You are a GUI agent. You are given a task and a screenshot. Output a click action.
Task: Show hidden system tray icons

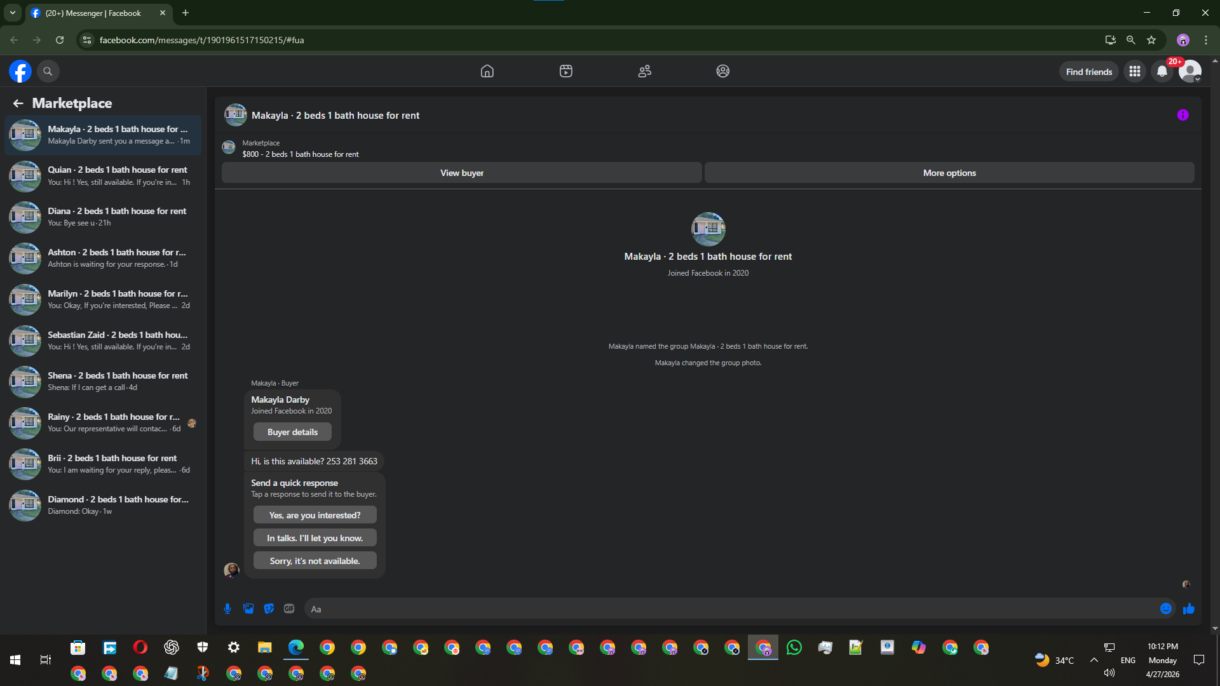(1094, 660)
